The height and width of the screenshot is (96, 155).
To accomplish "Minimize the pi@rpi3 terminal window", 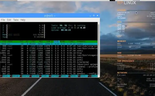I will click(x=90, y=16).
